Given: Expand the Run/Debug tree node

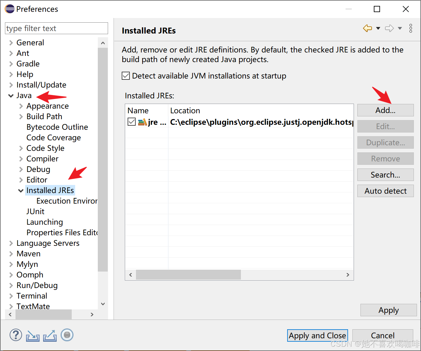Looking at the screenshot, I should tap(11, 286).
